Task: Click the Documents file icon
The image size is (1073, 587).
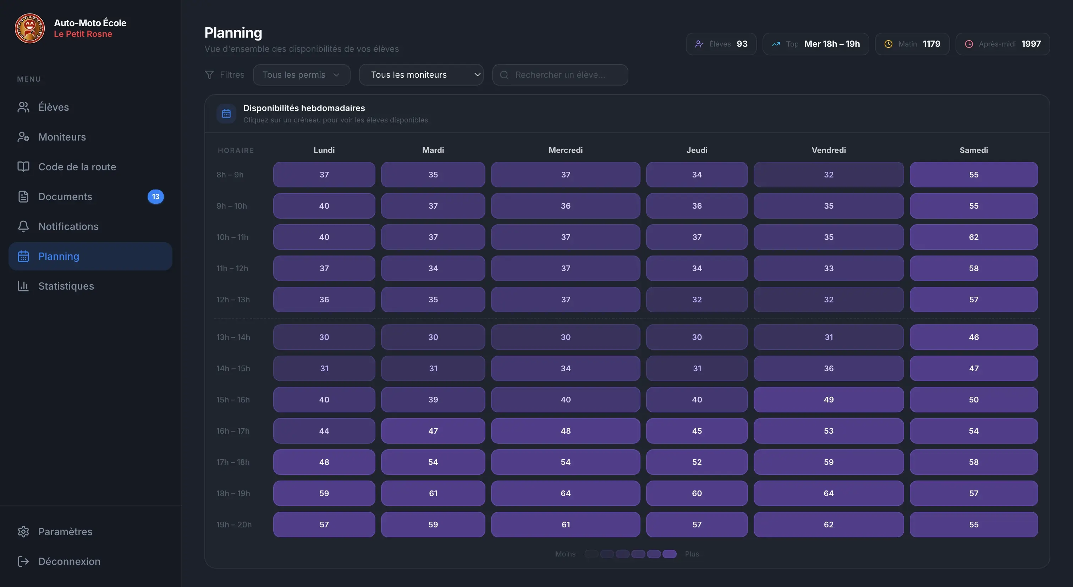Action: pyautogui.click(x=23, y=197)
